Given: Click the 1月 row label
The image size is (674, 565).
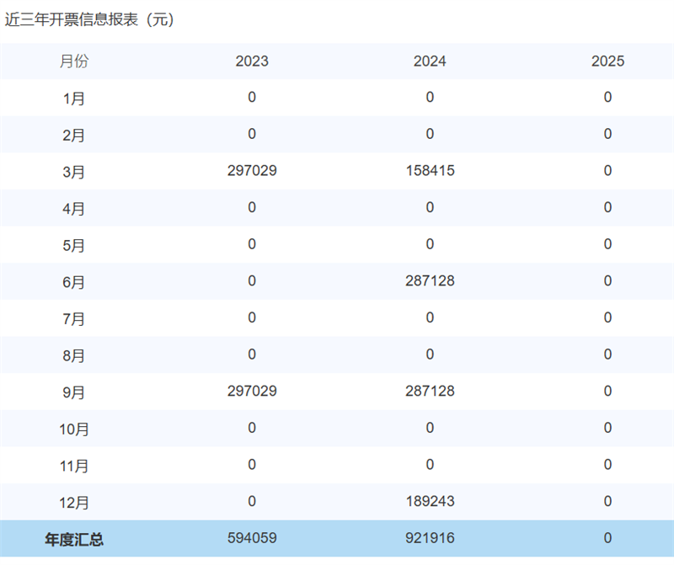Looking at the screenshot, I should (72, 98).
